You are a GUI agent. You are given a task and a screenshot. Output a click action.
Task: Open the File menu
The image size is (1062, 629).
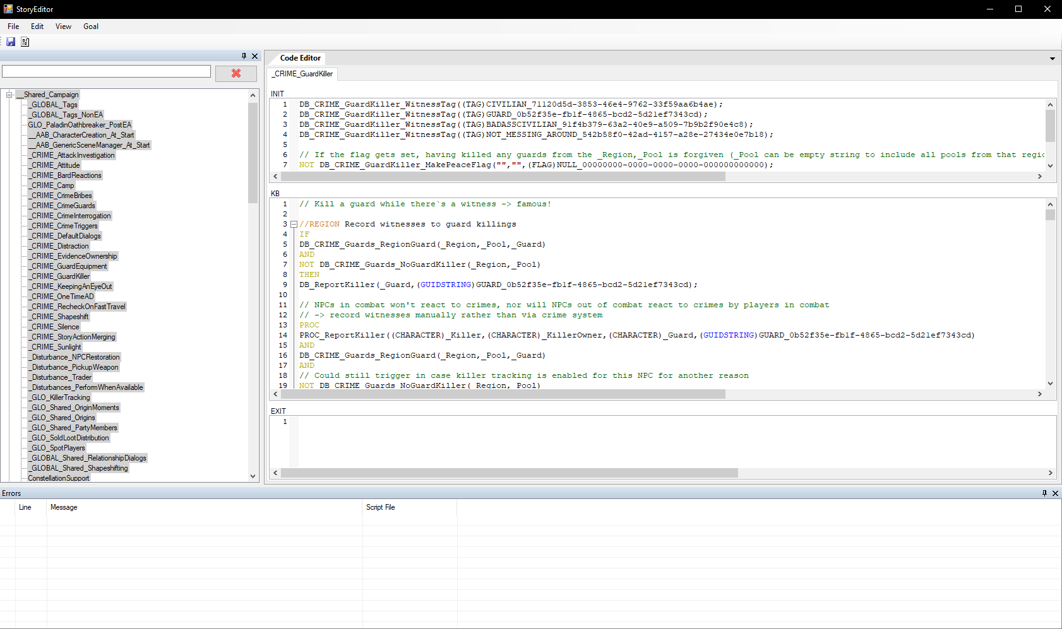13,26
